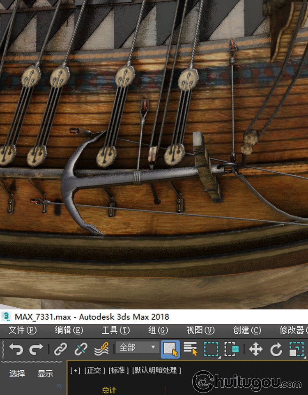Open the Select by Name list
Viewport: 308px width, 395px height.
click(190, 349)
